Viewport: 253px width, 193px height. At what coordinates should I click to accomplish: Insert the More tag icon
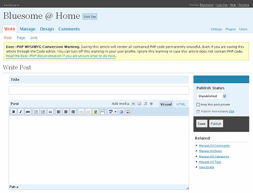[102, 112]
